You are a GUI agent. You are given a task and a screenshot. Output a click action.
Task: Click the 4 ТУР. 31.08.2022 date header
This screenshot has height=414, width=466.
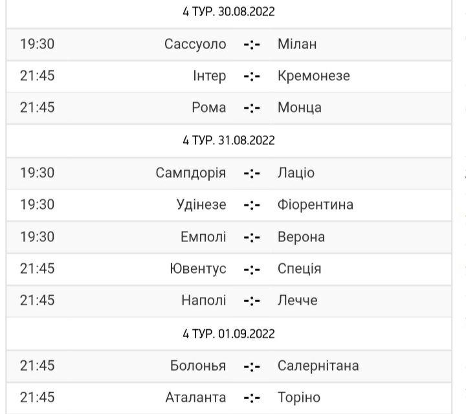click(x=229, y=140)
